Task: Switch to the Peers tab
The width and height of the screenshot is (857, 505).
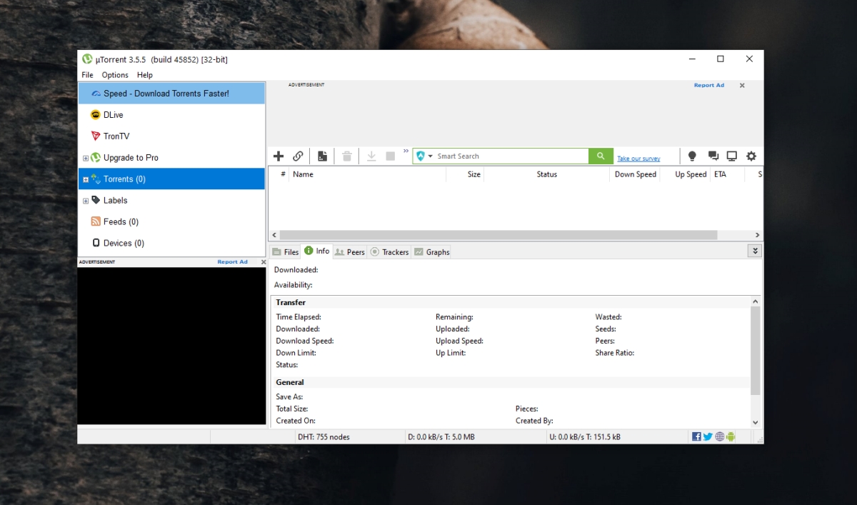Action: (350, 252)
